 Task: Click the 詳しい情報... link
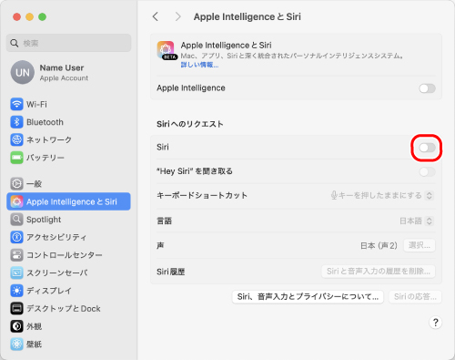click(199, 65)
